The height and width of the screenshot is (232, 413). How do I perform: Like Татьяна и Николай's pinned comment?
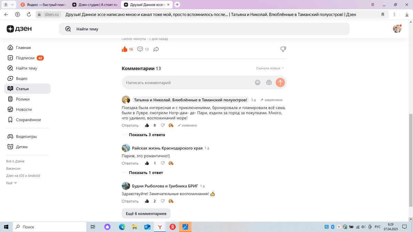click(147, 125)
